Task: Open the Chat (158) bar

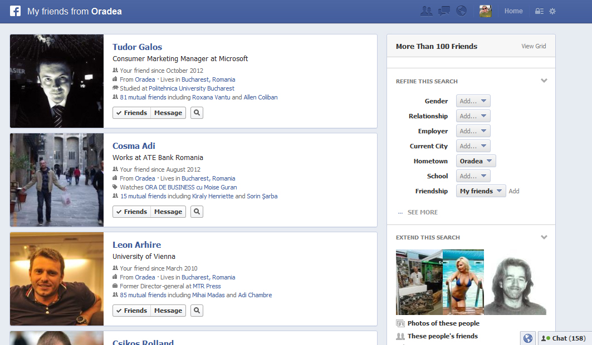Action: tap(565, 338)
